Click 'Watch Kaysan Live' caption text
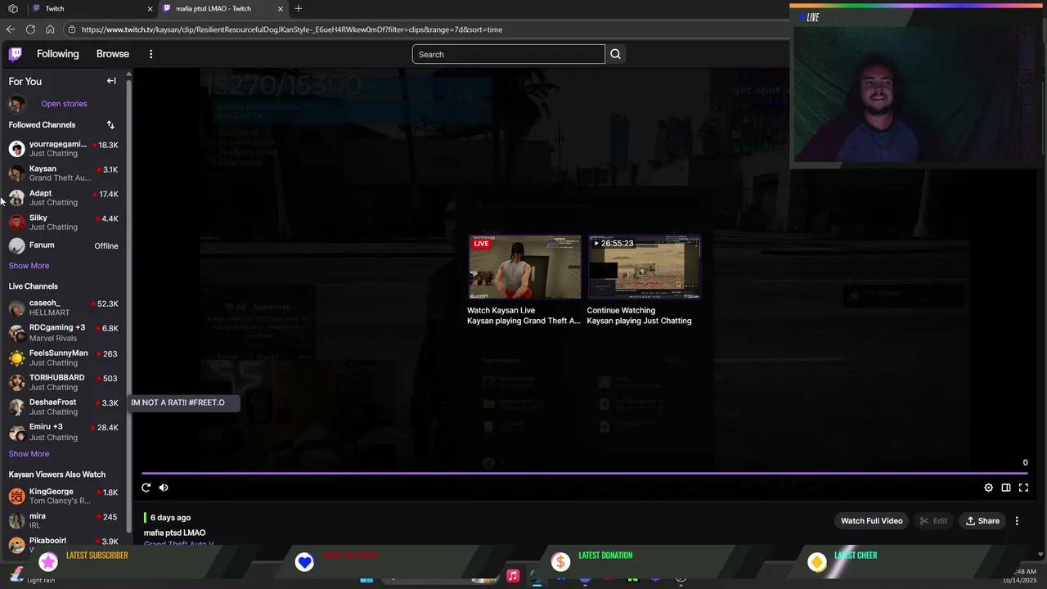The image size is (1047, 589). (x=501, y=311)
